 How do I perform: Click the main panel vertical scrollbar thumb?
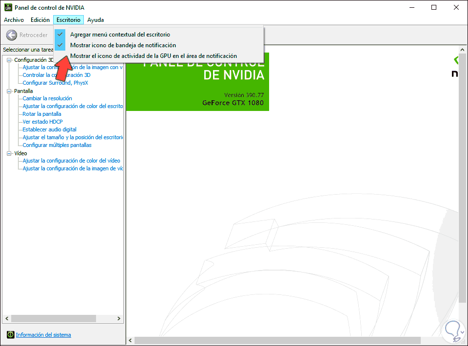pos(462,178)
